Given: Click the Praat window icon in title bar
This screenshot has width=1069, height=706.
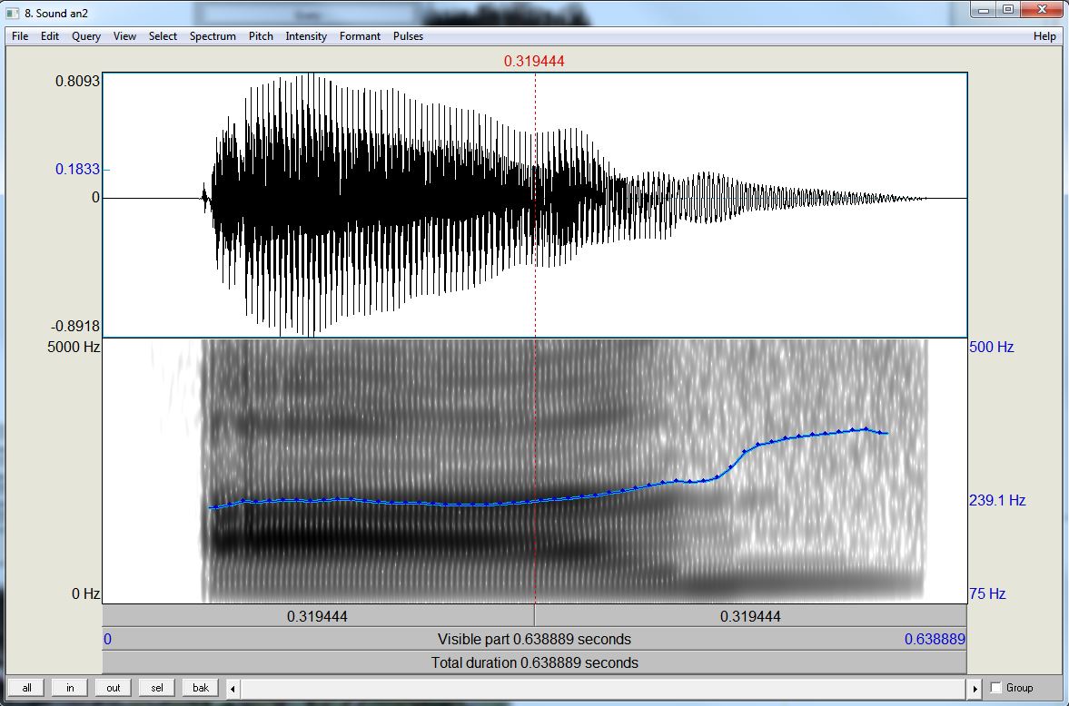Looking at the screenshot, I should [13, 13].
